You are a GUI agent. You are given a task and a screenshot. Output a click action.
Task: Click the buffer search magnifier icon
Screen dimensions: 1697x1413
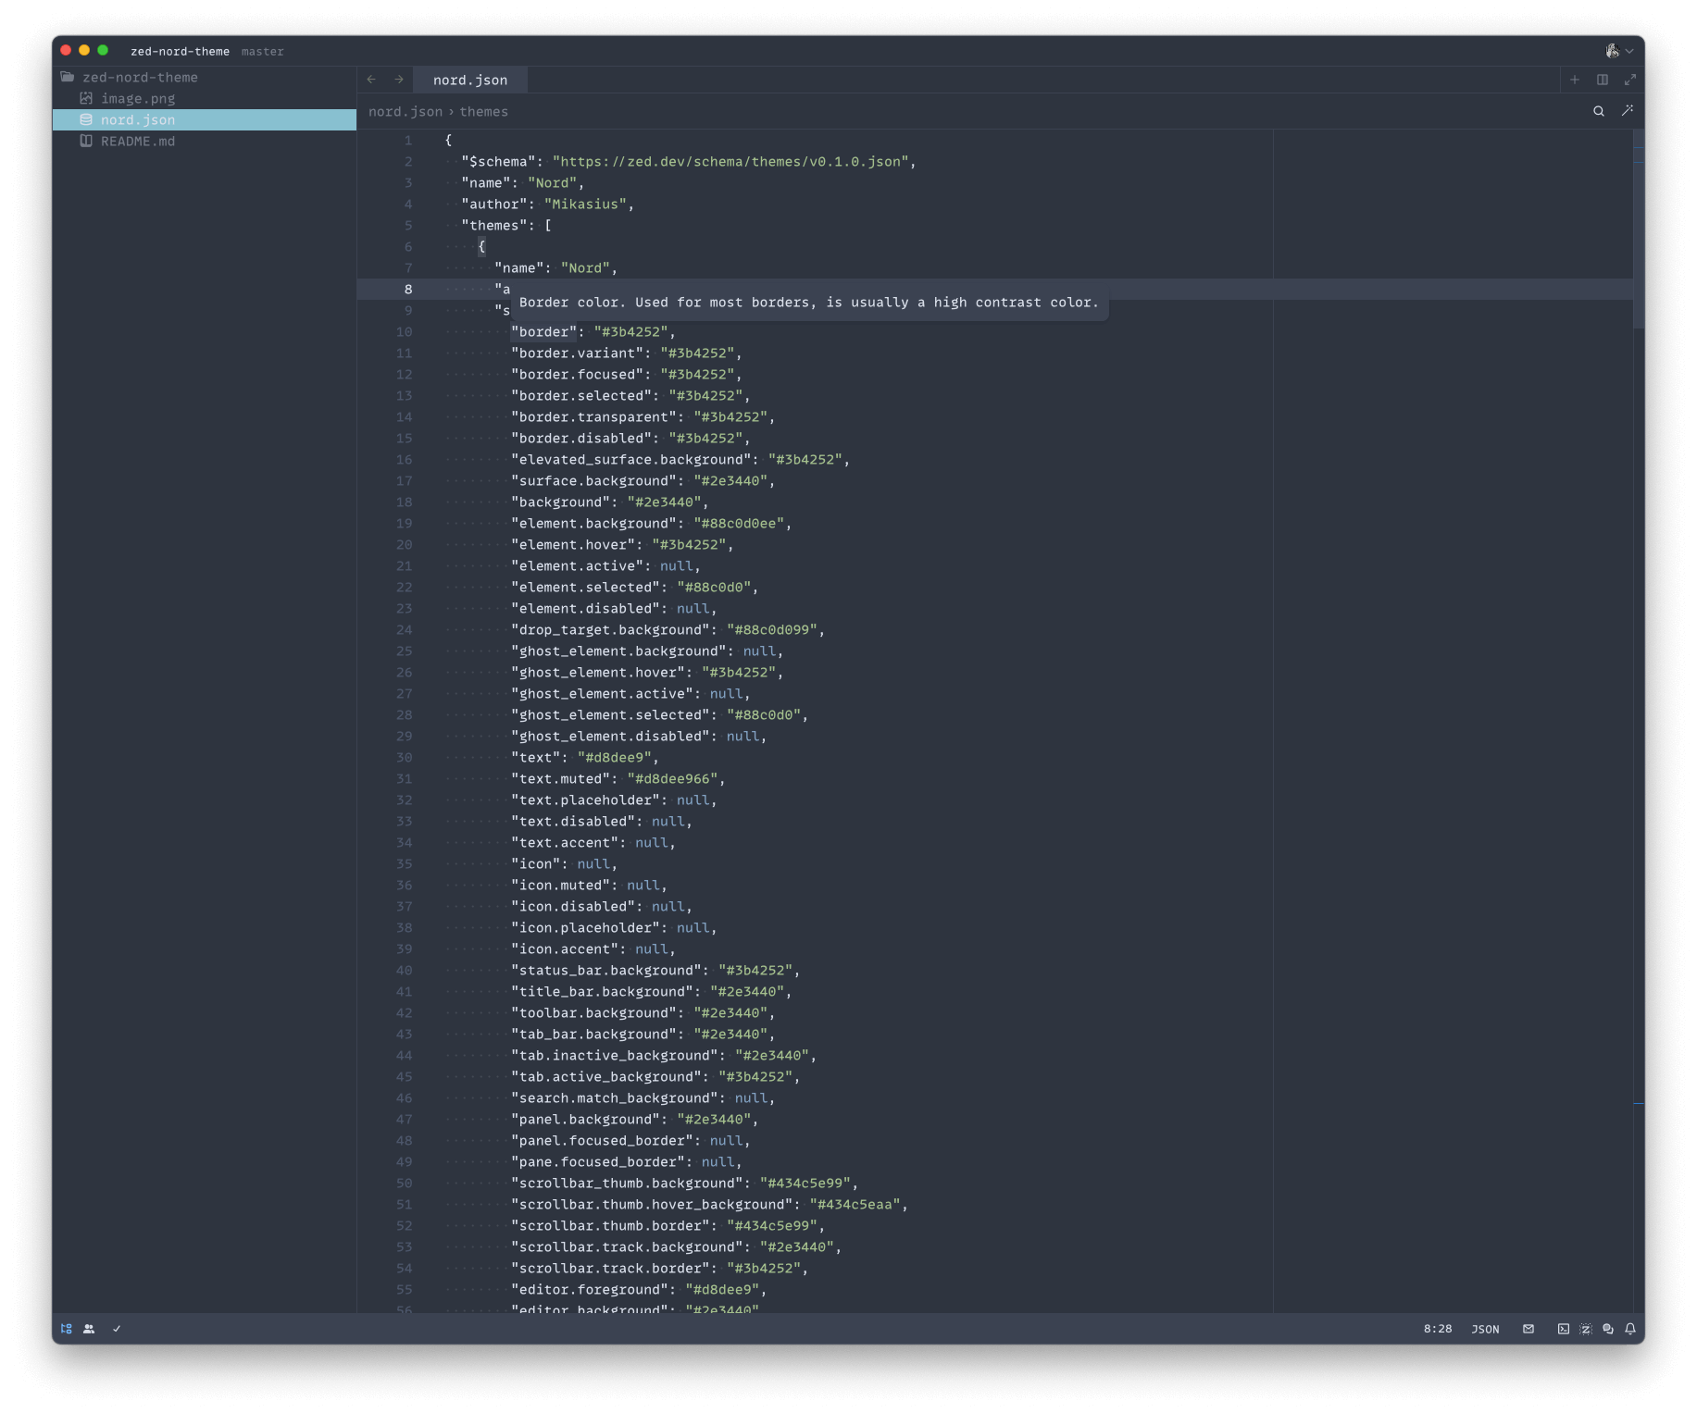pos(1599,111)
